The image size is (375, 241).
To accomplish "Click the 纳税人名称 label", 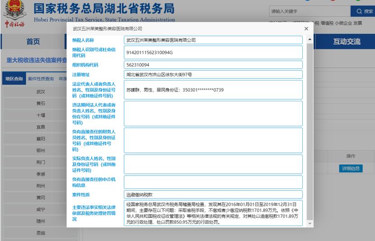I will pyautogui.click(x=83, y=40).
